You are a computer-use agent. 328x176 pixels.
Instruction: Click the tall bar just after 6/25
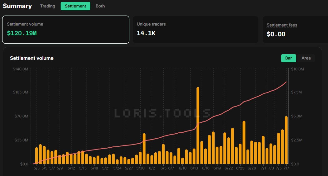(244, 142)
